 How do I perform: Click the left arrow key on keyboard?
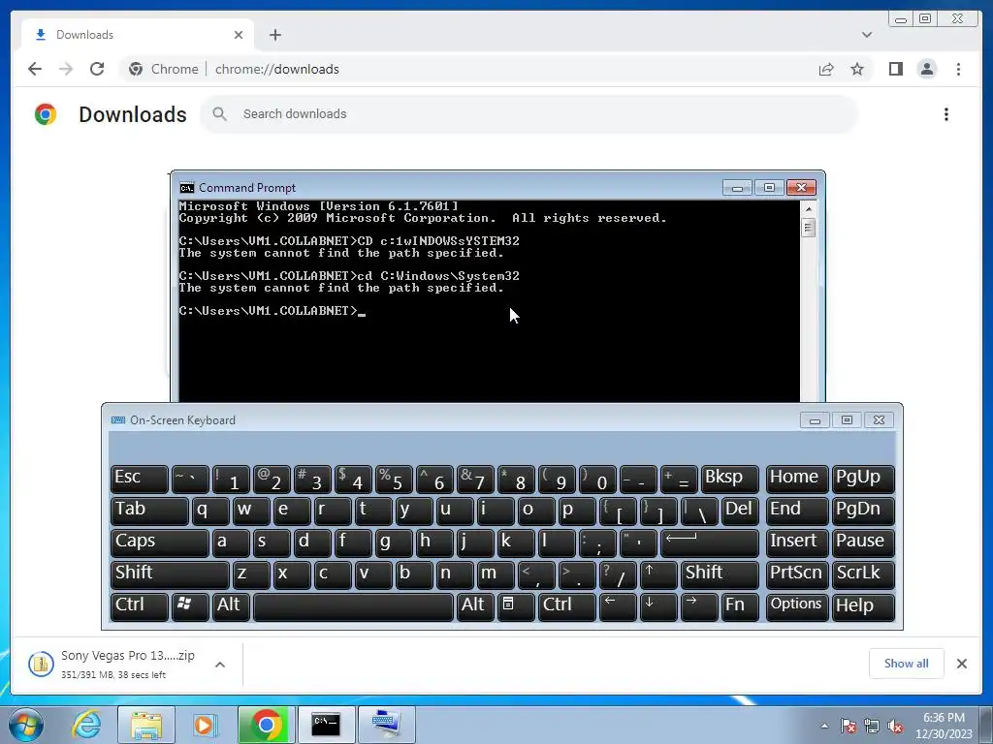click(x=618, y=606)
